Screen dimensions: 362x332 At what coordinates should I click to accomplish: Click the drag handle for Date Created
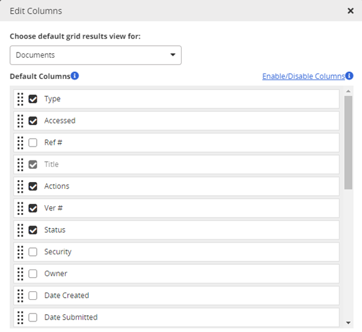[x=20, y=296]
